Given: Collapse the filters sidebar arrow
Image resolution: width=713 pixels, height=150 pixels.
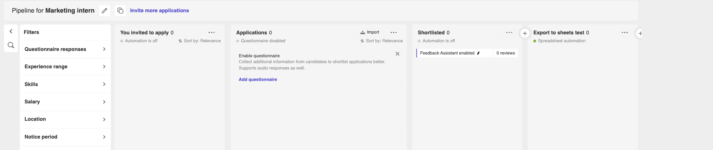Looking at the screenshot, I should [11, 31].
